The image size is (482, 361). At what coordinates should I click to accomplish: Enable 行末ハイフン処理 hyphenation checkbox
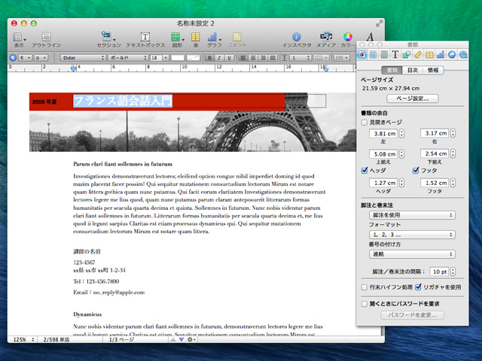pos(365,287)
